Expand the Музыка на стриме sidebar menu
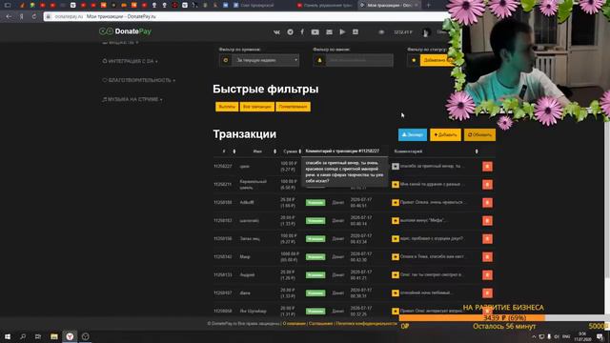This screenshot has width=610, height=343. click(132, 99)
